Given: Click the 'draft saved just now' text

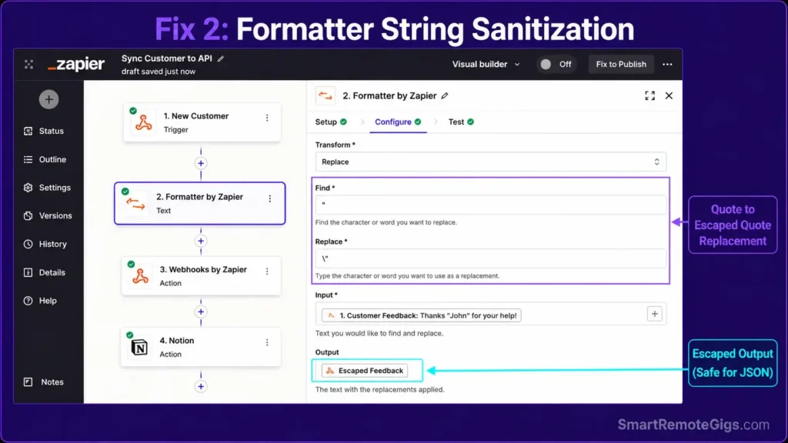Looking at the screenshot, I should click(159, 72).
